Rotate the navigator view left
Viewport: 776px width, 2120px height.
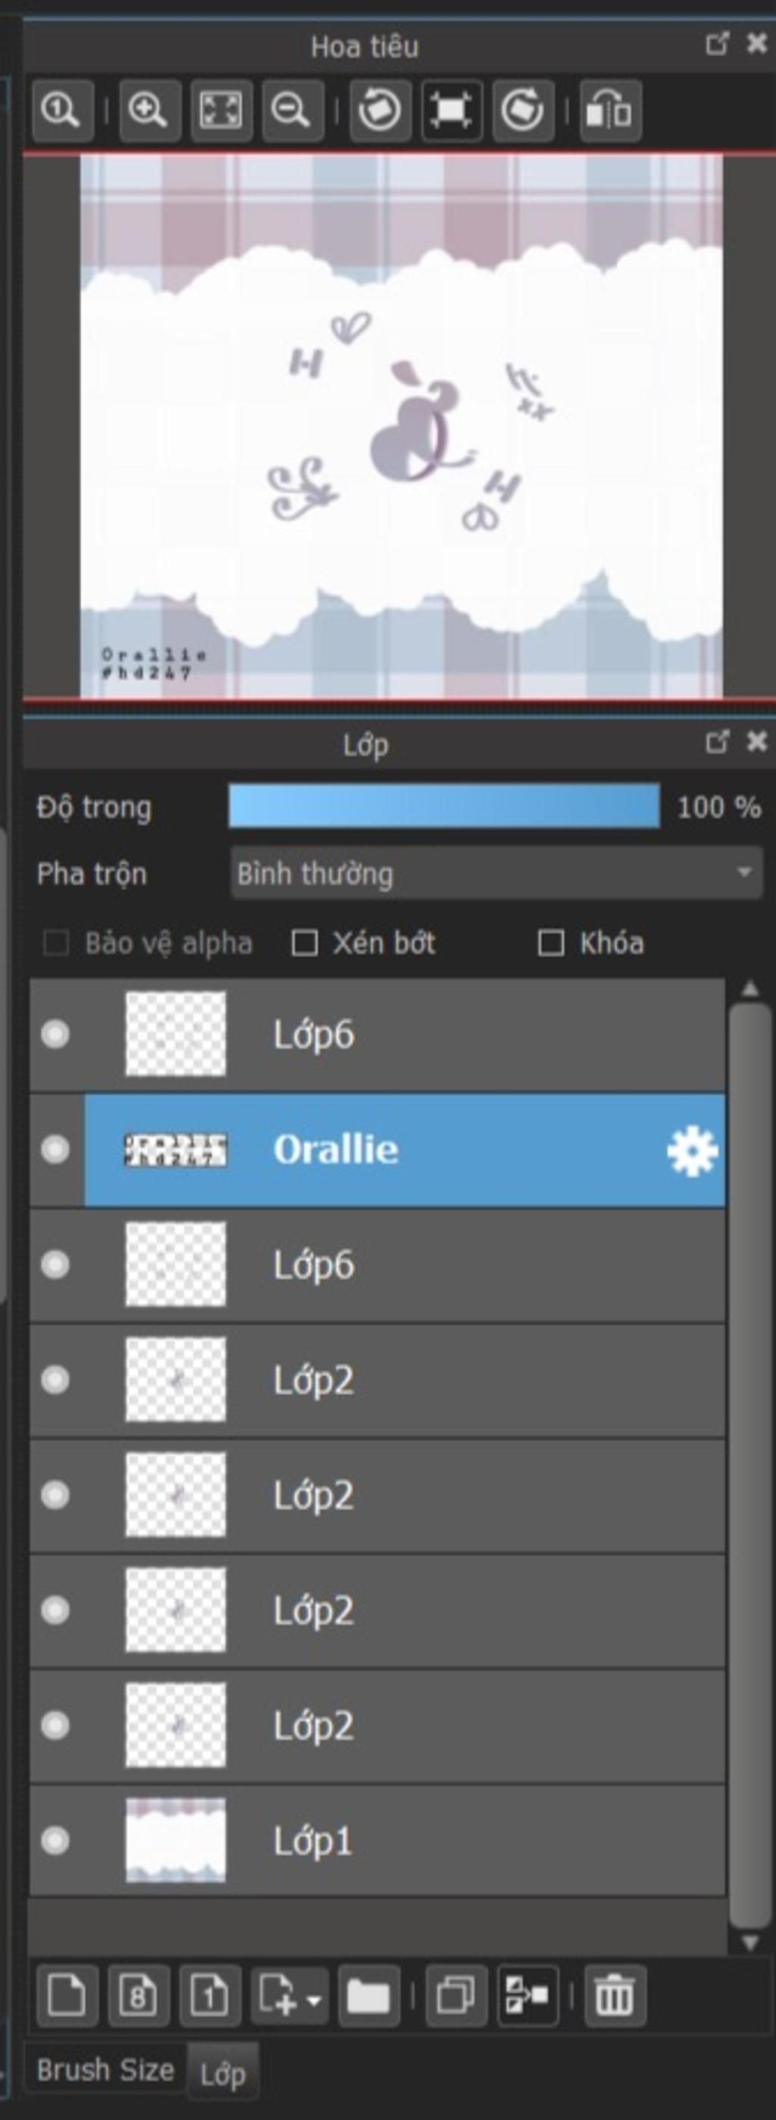point(380,110)
